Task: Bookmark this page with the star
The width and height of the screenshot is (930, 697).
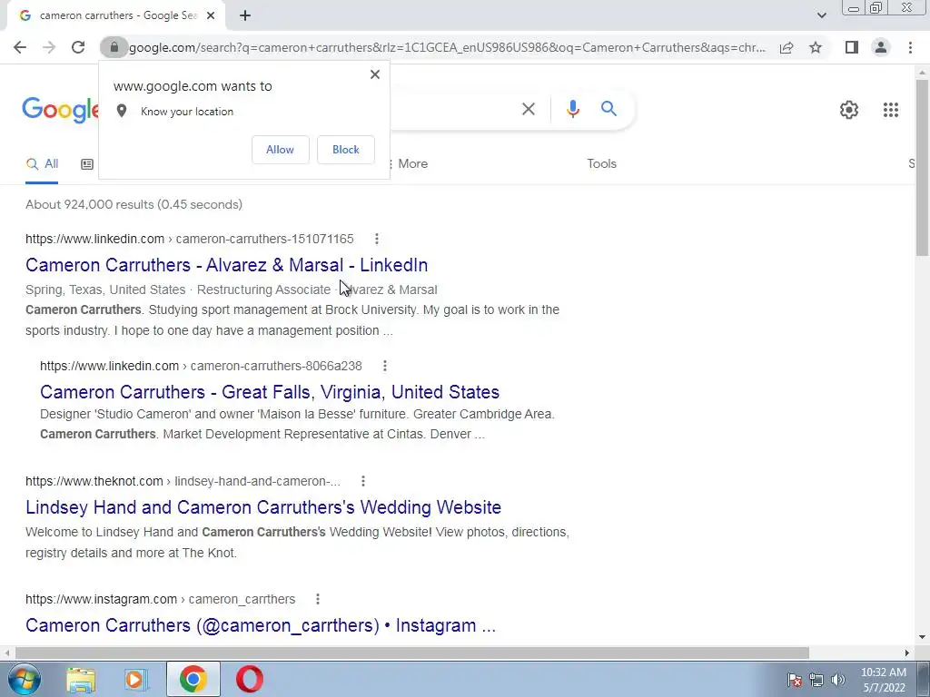Action: (x=816, y=47)
